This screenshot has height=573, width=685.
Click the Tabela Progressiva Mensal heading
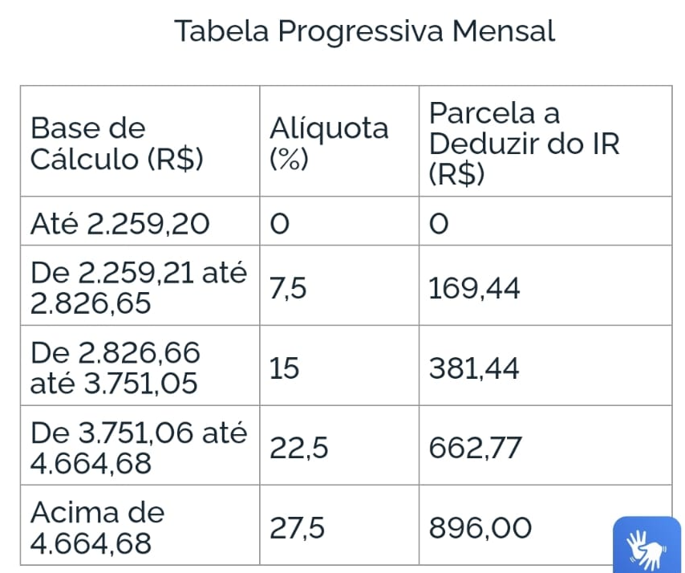(365, 31)
